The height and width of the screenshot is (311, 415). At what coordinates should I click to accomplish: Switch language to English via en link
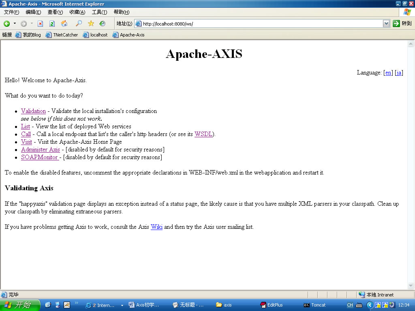click(x=388, y=73)
